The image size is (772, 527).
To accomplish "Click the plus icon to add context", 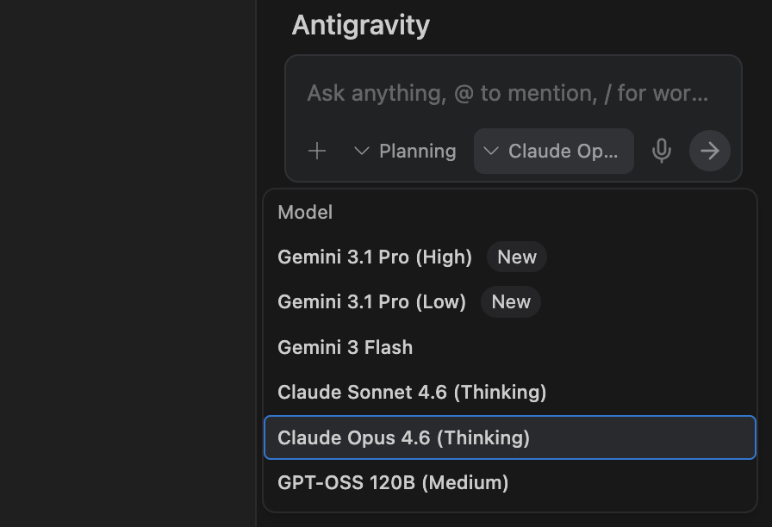I will [317, 152].
